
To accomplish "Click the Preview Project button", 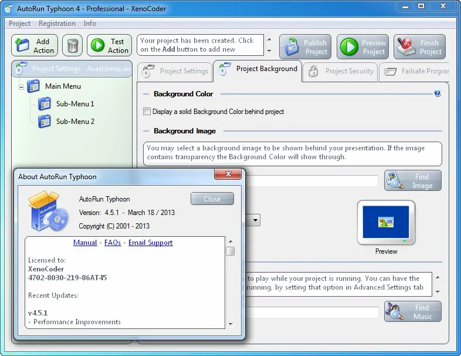I will point(362,47).
